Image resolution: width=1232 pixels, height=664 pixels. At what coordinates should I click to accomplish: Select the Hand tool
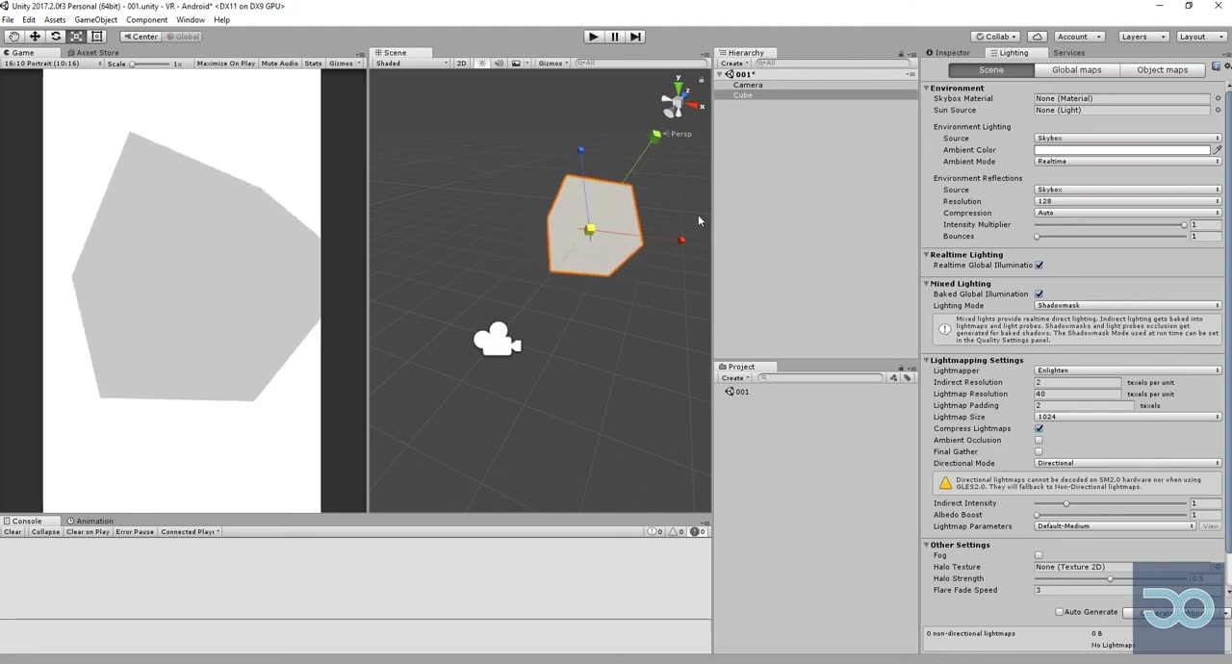(14, 37)
